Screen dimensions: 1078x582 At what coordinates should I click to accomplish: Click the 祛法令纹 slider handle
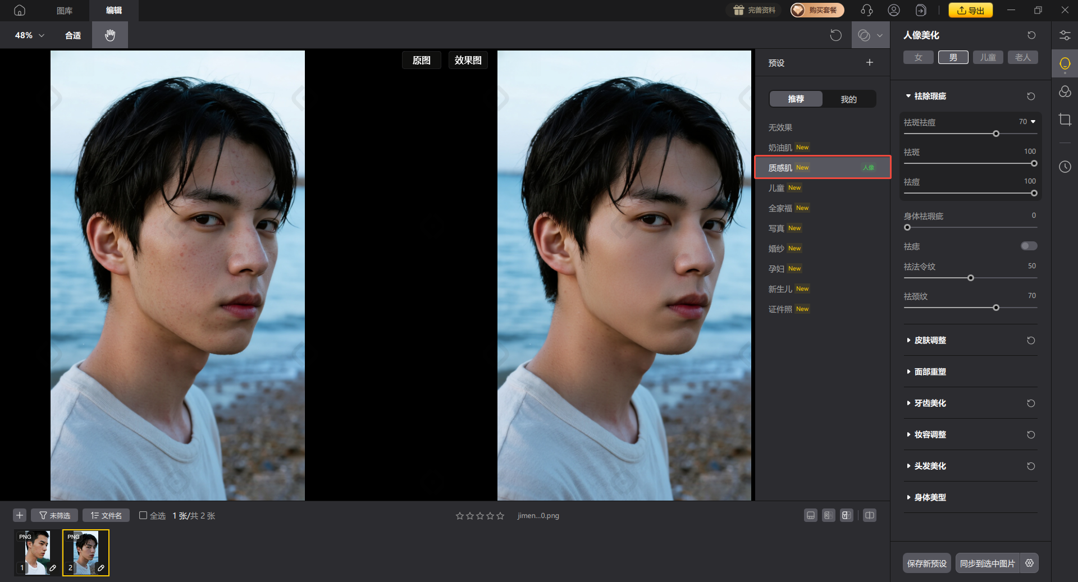coord(970,278)
